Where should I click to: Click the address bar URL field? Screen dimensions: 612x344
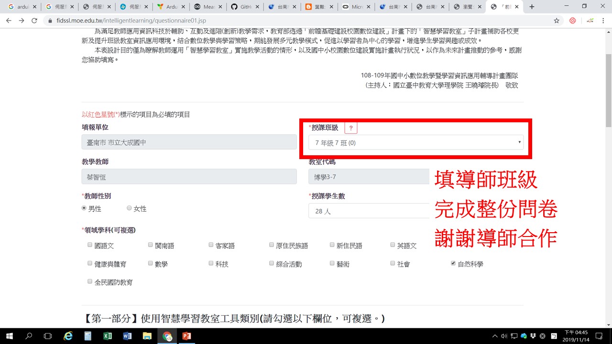tap(287, 21)
